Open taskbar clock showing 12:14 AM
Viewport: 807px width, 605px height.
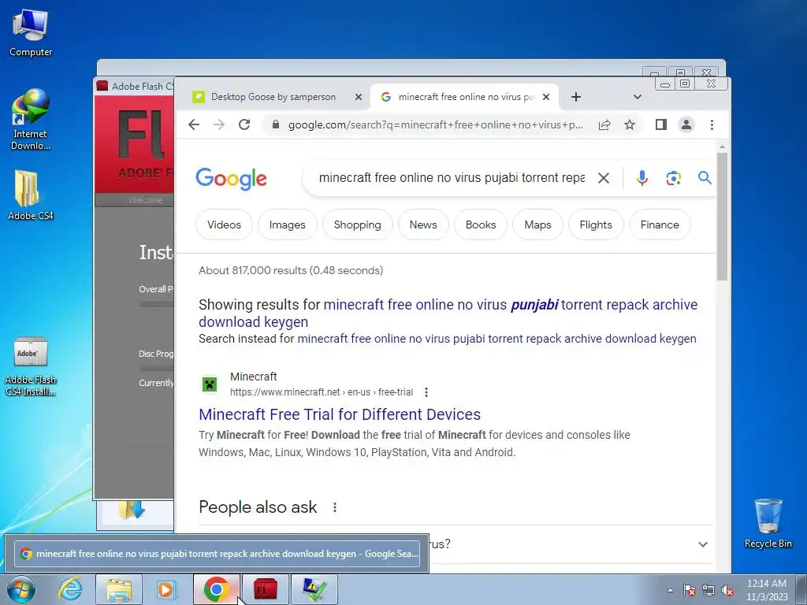pos(767,590)
